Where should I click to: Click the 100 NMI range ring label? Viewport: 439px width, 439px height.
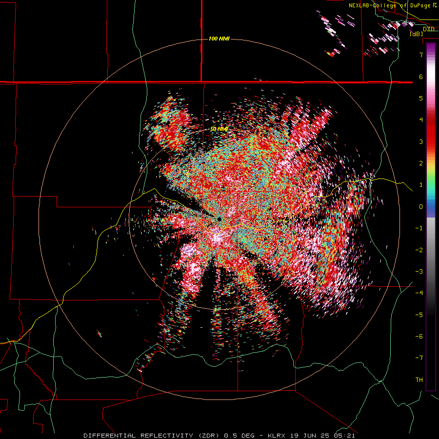[219, 39]
